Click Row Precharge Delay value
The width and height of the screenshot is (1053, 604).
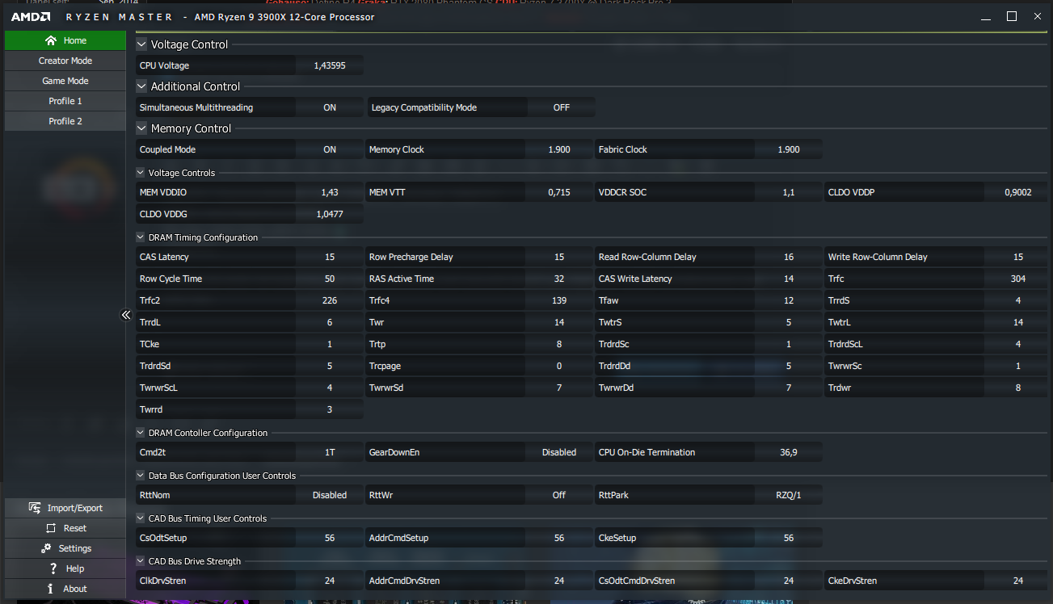tap(559, 257)
